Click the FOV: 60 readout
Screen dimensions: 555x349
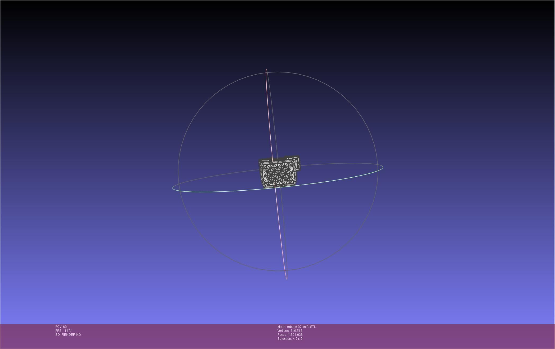(x=61, y=327)
